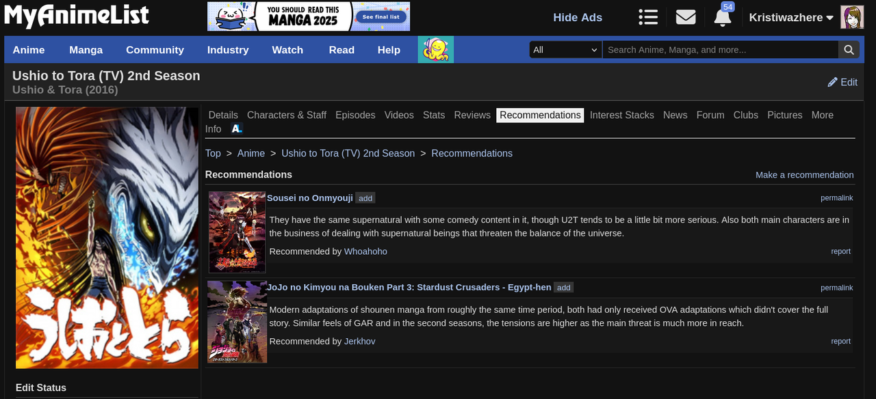876x399 pixels.
Task: Report the Jerkhov recommendation
Action: click(x=841, y=341)
